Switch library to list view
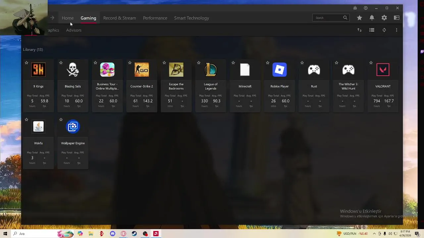Viewport: 424px width, 238px height. click(x=372, y=30)
